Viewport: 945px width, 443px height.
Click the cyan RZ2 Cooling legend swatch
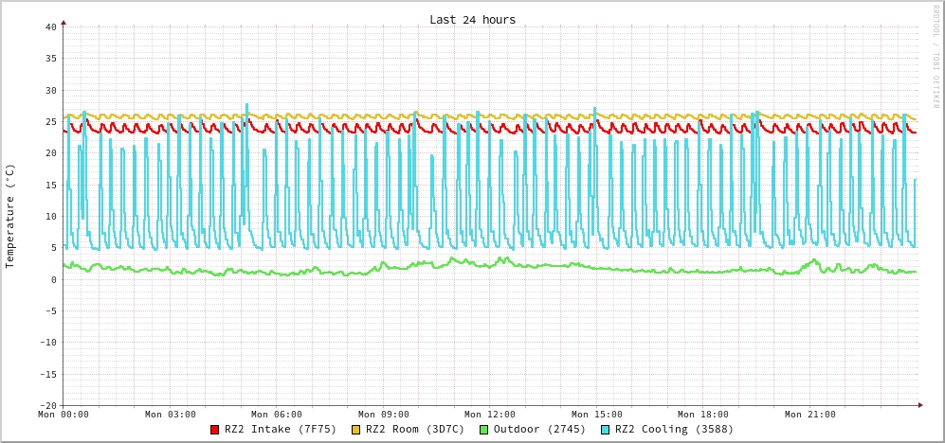(606, 430)
